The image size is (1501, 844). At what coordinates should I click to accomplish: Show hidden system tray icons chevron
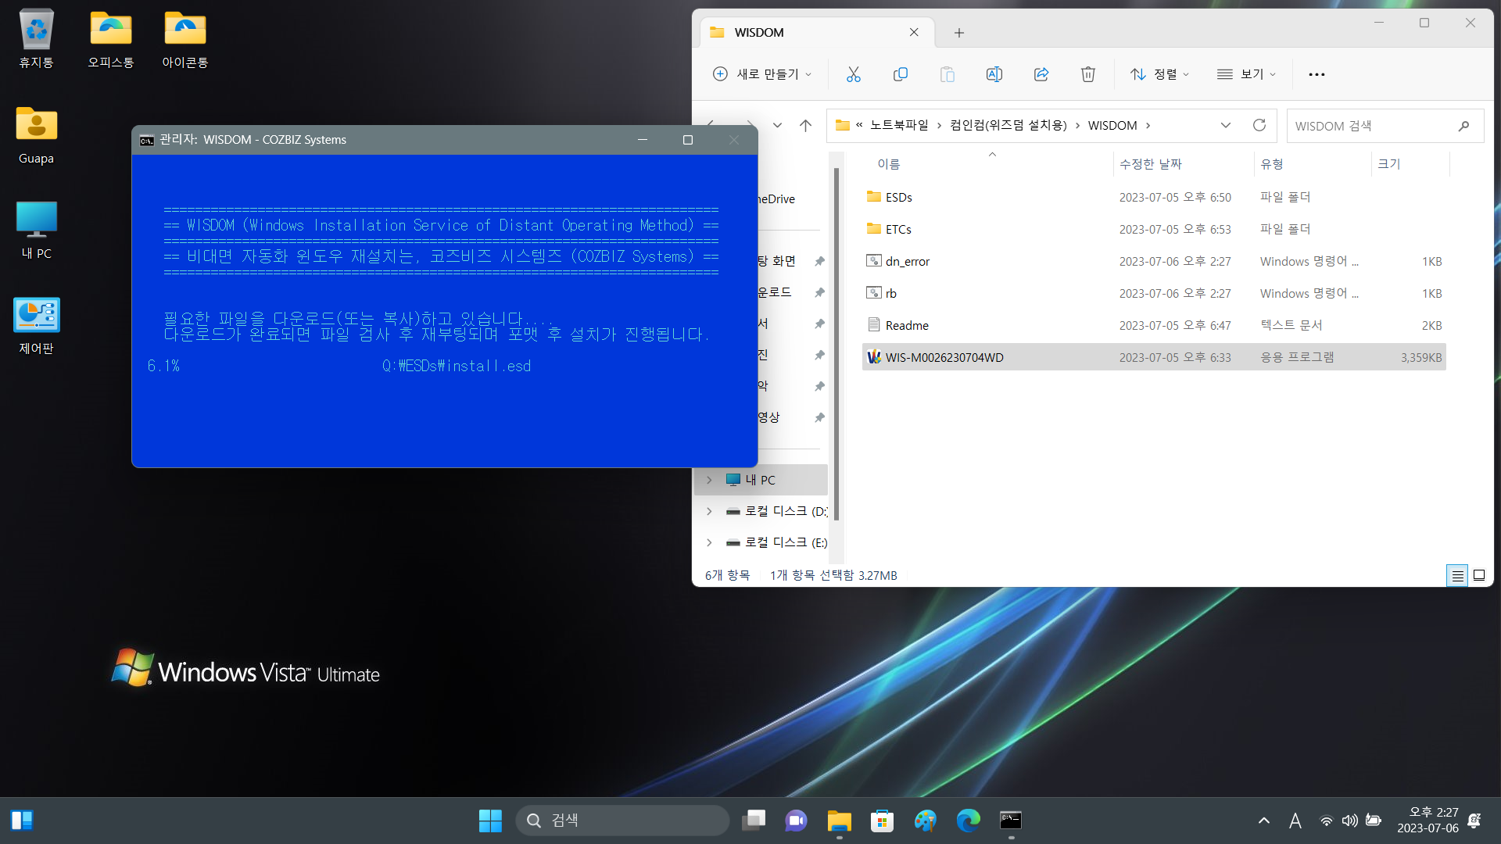pos(1263,820)
